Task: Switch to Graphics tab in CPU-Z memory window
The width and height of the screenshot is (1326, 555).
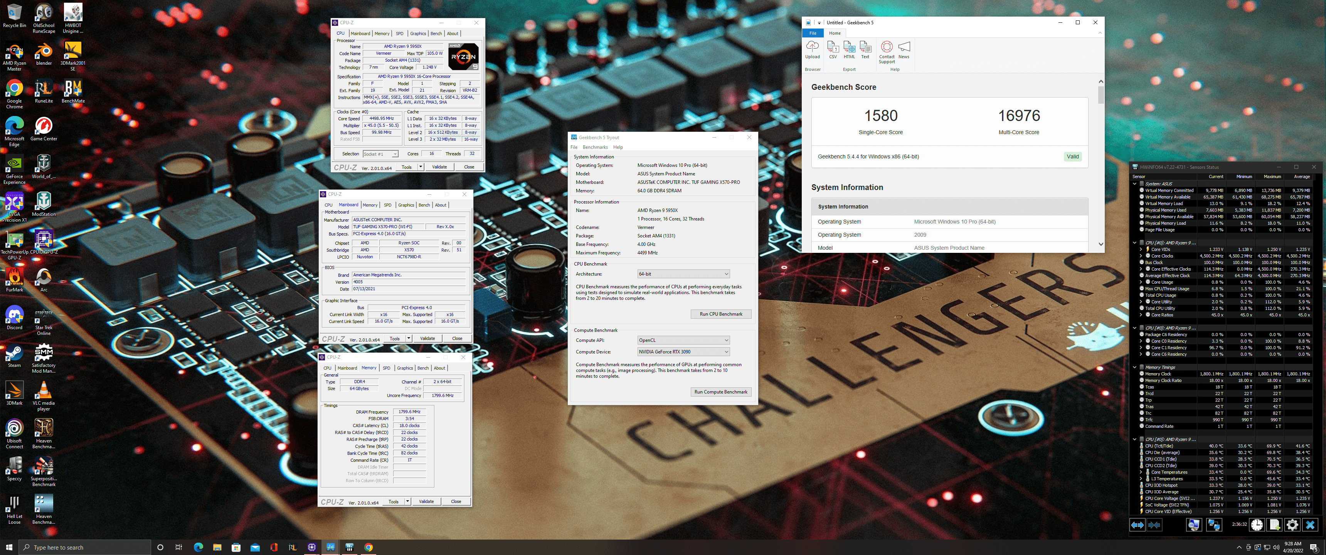Action: pyautogui.click(x=405, y=368)
